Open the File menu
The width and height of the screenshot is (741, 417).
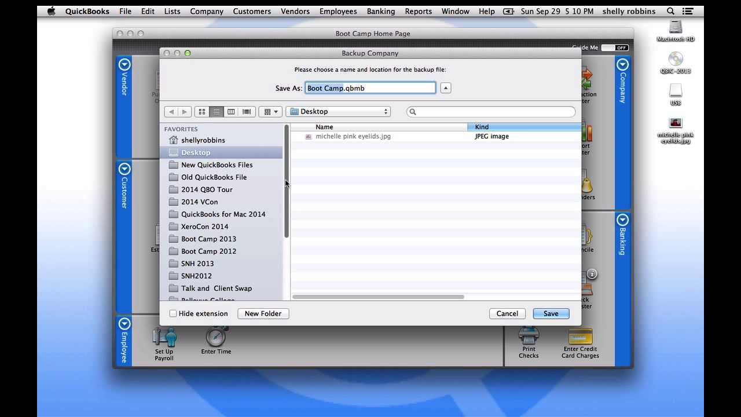pyautogui.click(x=126, y=11)
